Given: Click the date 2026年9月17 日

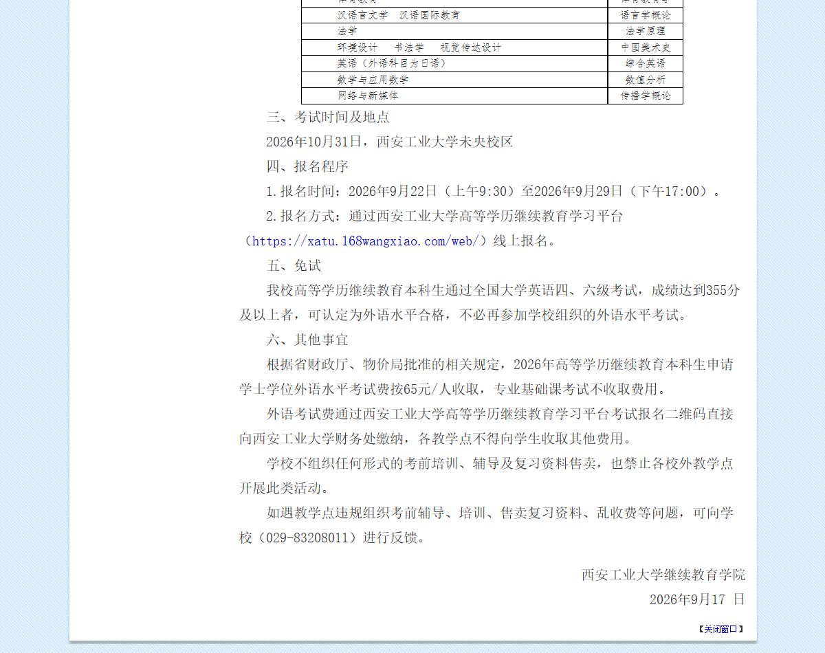Looking at the screenshot, I should (697, 600).
